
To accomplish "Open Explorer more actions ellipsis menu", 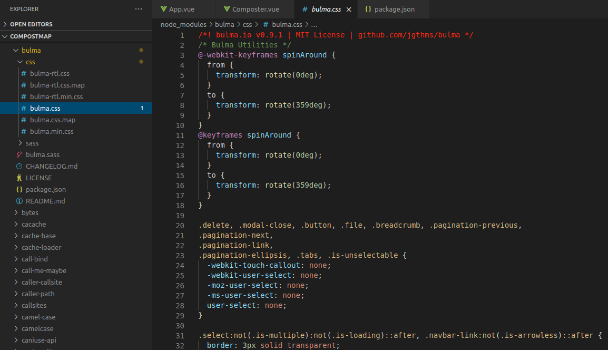I will point(139,9).
